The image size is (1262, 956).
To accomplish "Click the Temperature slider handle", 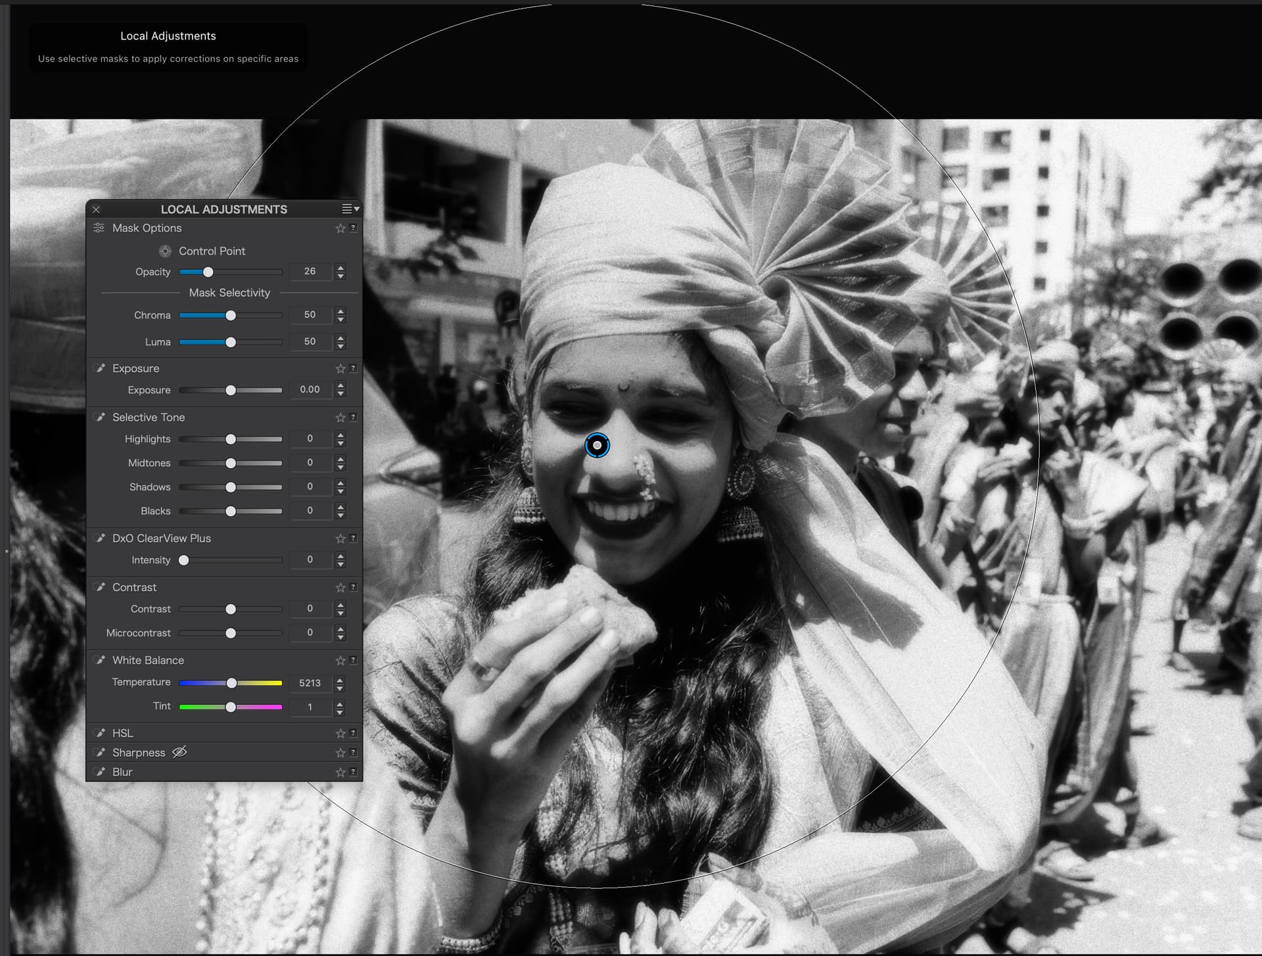I will point(231,683).
